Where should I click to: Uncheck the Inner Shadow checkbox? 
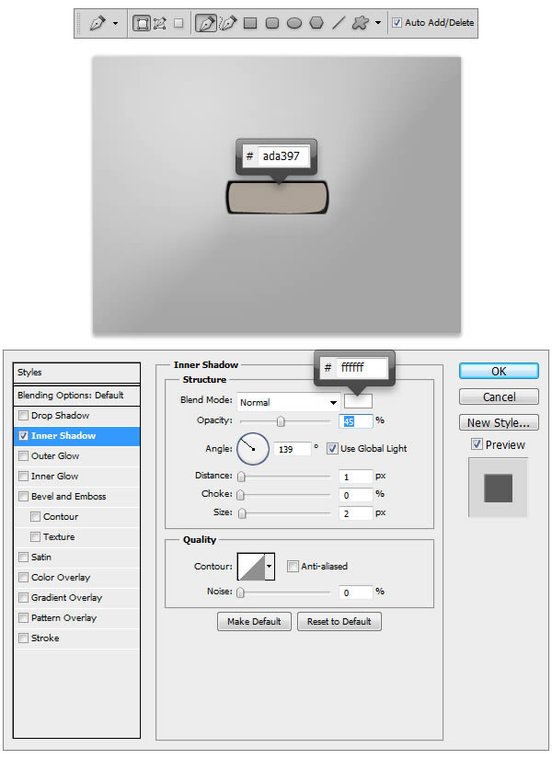pos(23,436)
